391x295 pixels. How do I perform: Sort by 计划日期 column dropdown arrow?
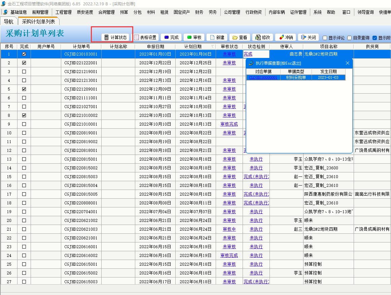(212, 47)
